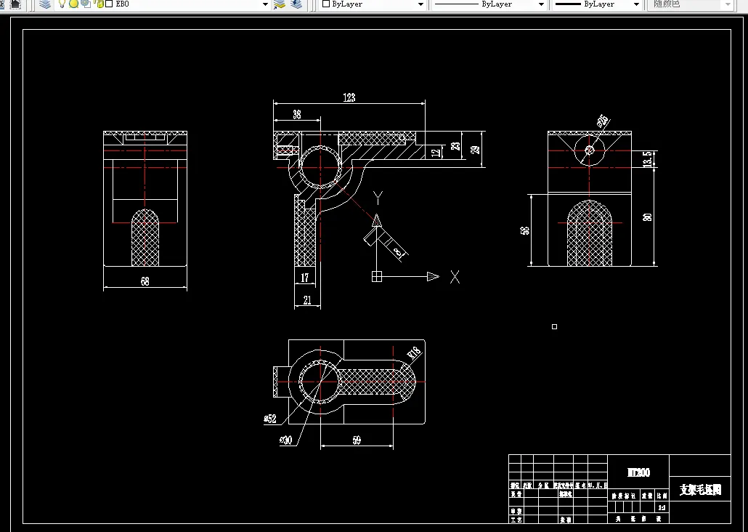Click the Y axis label of UCS

coord(378,198)
